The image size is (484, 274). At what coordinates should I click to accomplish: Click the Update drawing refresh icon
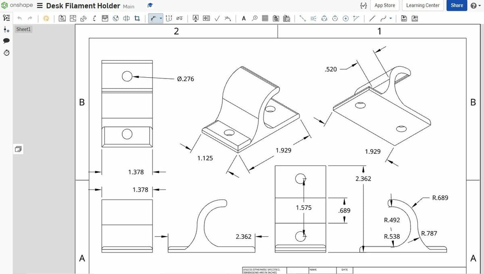coord(46,19)
